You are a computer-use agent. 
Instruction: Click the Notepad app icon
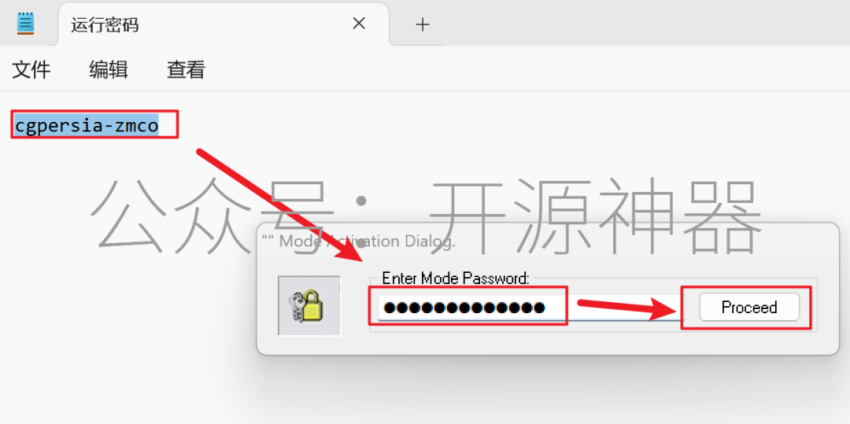25,24
